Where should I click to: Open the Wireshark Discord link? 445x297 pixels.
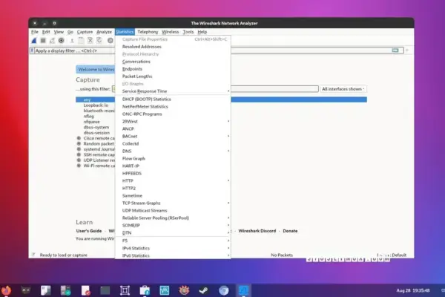pos(257,231)
